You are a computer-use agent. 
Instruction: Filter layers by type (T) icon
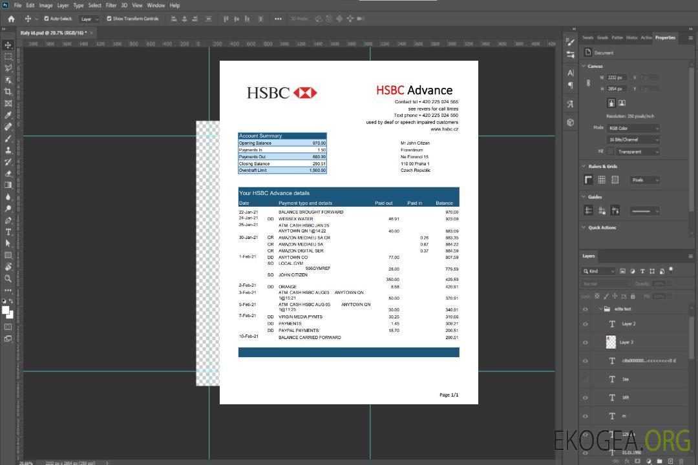pyautogui.click(x=642, y=271)
